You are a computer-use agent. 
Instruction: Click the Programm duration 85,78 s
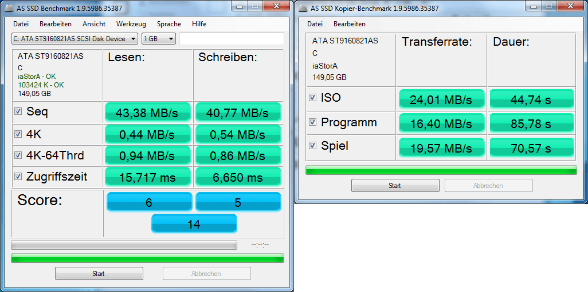(532, 123)
